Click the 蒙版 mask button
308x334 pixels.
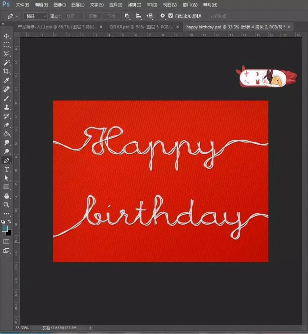point(93,16)
